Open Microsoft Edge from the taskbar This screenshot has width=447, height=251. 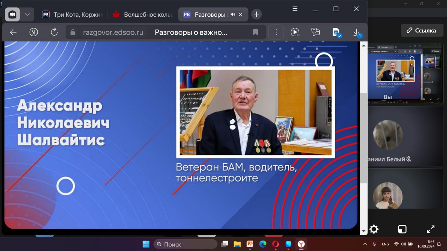point(263,244)
